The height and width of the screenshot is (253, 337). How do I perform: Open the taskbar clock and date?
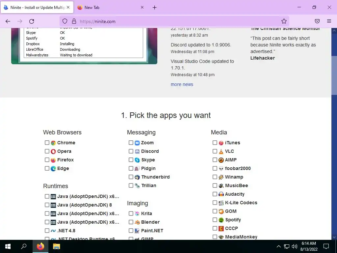click(309, 246)
